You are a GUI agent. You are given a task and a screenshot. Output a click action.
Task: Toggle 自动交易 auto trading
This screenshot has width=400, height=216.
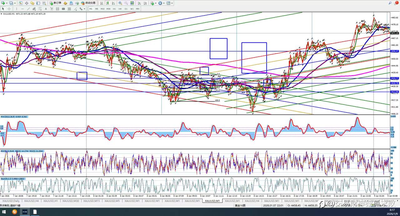[x=88, y=3]
